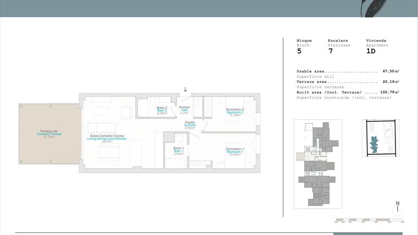Select the site plan thumbnail with teal block

tap(381, 138)
